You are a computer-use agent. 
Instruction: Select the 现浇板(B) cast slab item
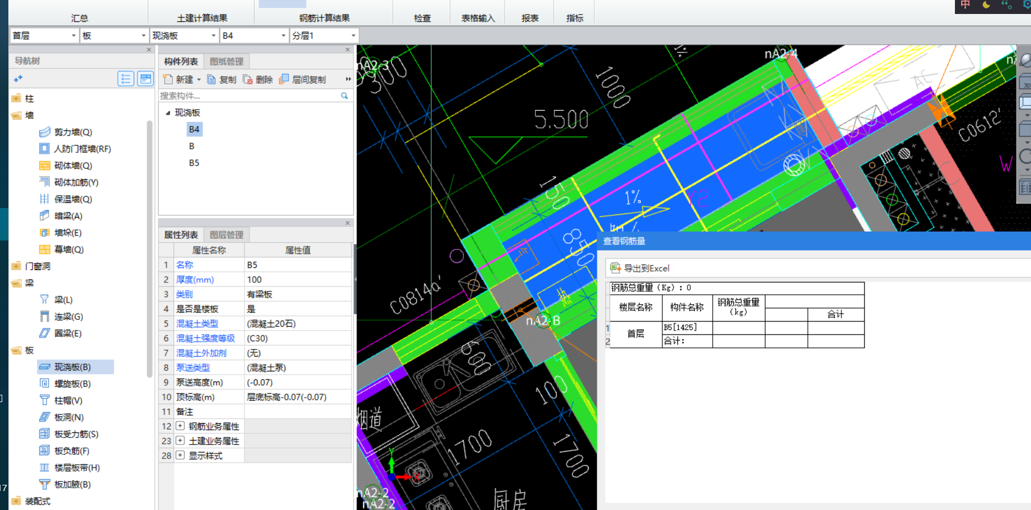(76, 367)
